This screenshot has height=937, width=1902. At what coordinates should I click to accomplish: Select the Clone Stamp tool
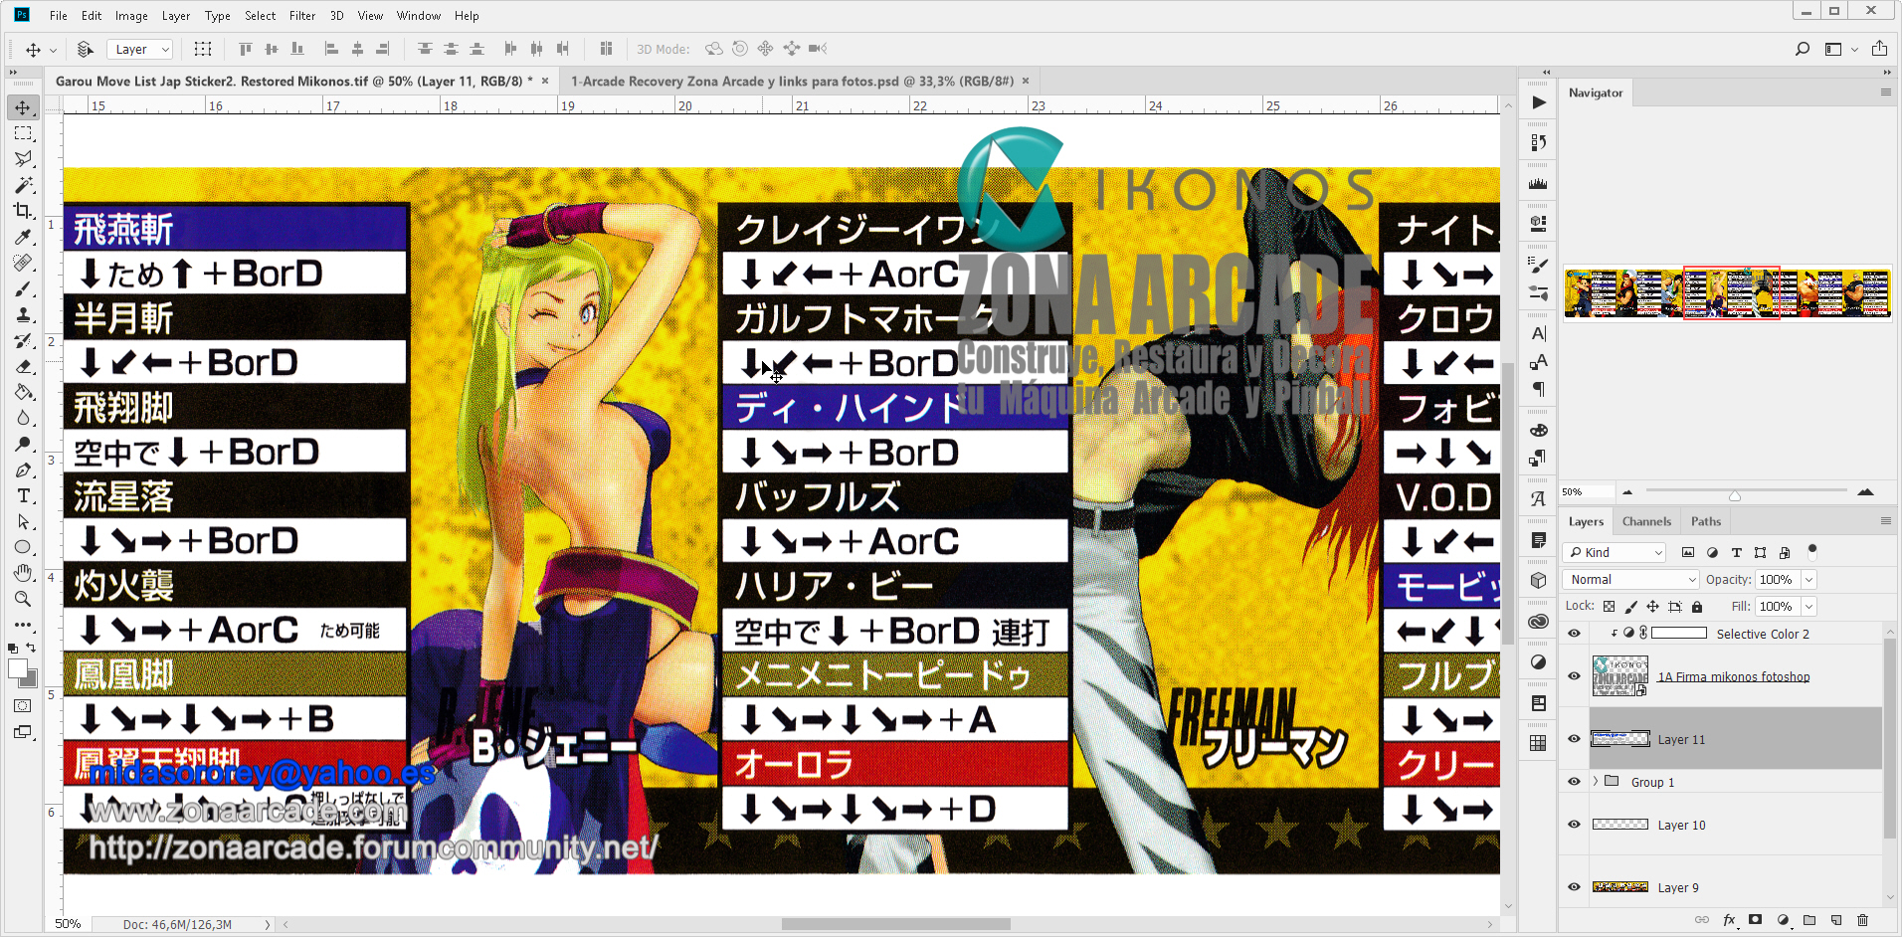tap(24, 314)
